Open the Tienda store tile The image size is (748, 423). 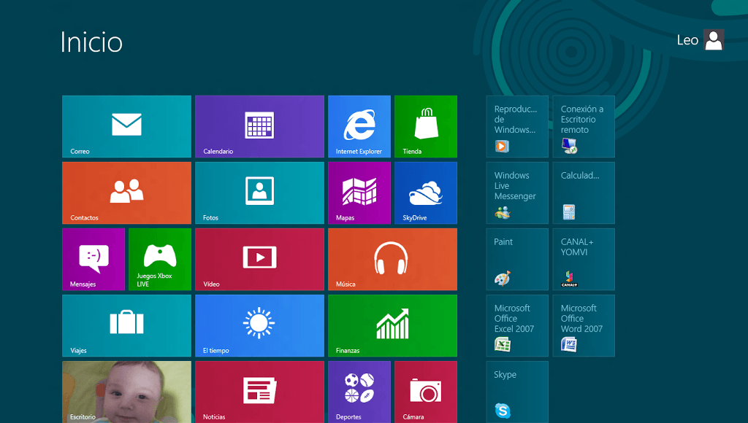[426, 126]
